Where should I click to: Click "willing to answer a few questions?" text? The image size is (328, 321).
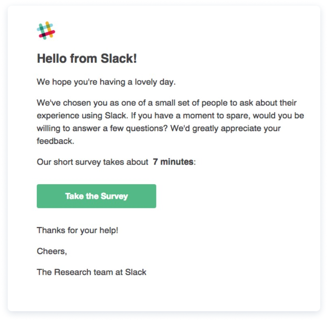click(x=102, y=128)
